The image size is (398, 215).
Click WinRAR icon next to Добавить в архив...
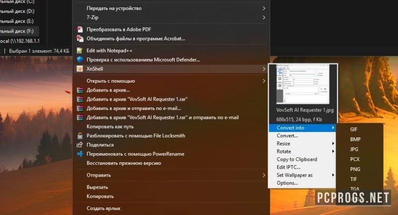tap(80, 90)
